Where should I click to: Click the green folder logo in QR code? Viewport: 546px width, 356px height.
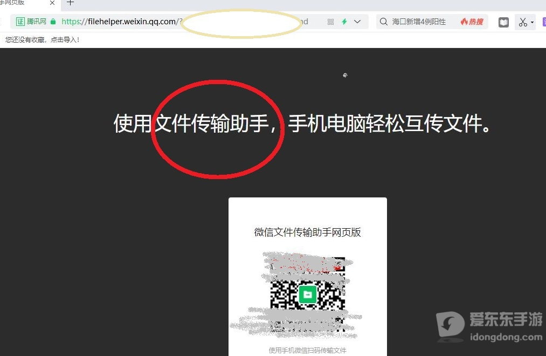[x=308, y=295]
